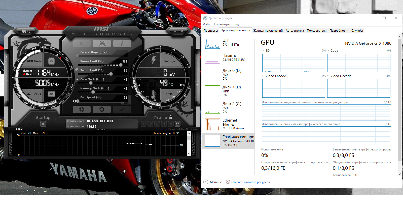Maximize the Диспетчер задач window

click(384, 18)
